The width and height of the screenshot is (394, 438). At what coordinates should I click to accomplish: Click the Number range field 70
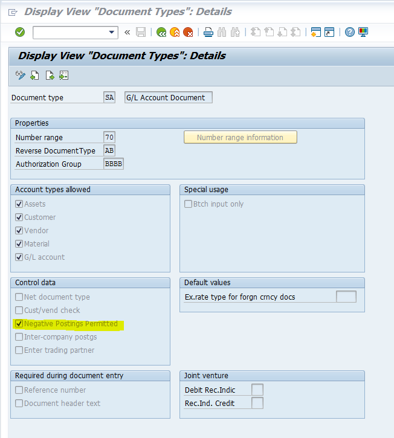coord(109,137)
